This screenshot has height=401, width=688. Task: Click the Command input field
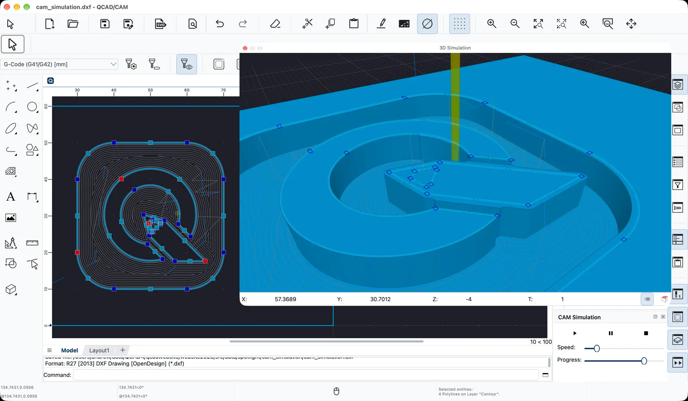point(306,375)
